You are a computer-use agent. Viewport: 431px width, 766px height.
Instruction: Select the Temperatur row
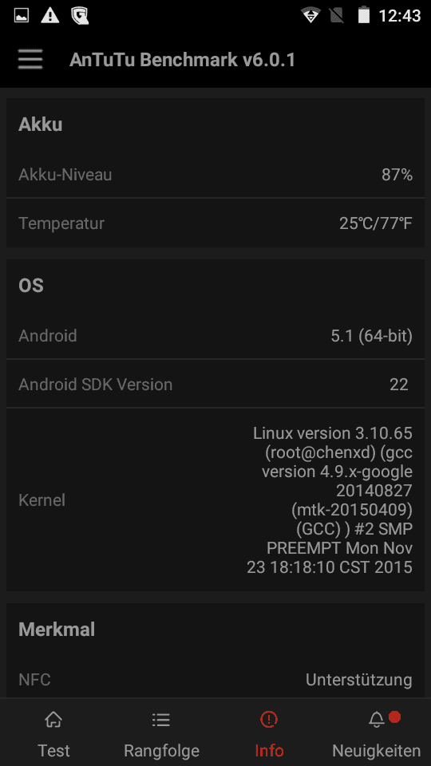click(215, 223)
